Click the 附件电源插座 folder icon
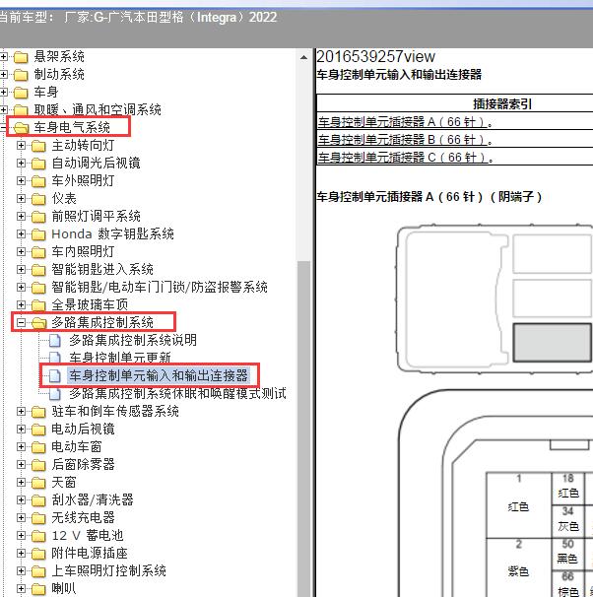This screenshot has height=597, width=593. 38,554
